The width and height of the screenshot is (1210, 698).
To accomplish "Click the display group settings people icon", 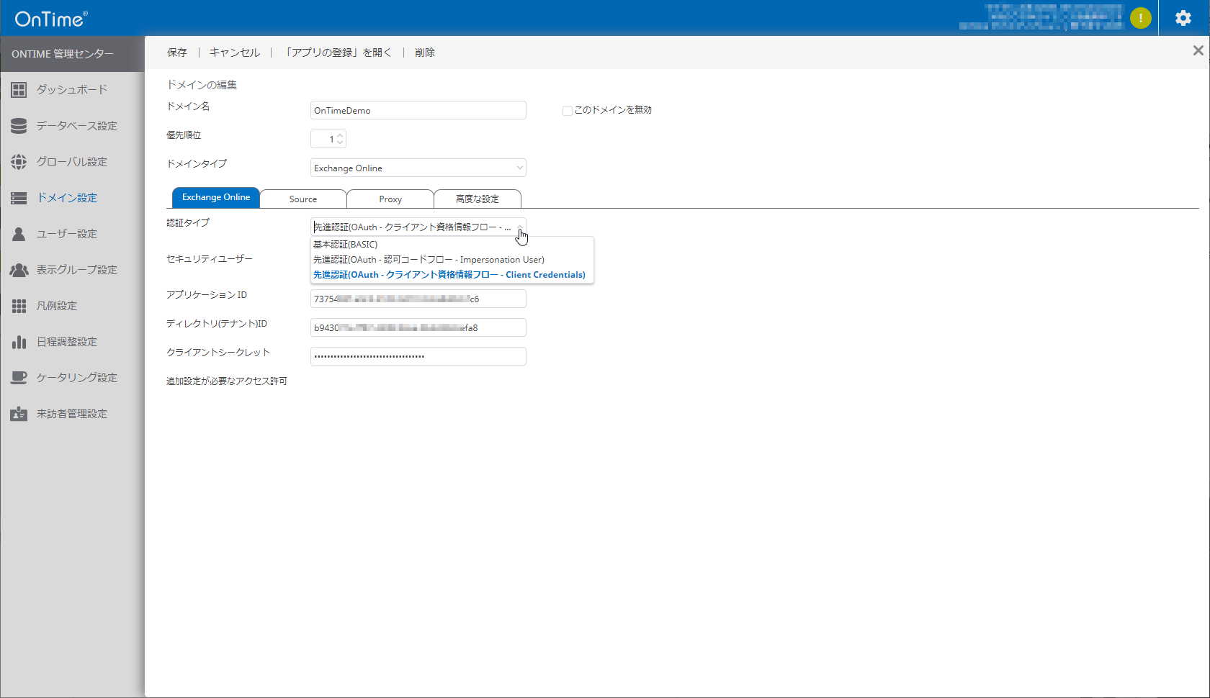I will pos(19,270).
